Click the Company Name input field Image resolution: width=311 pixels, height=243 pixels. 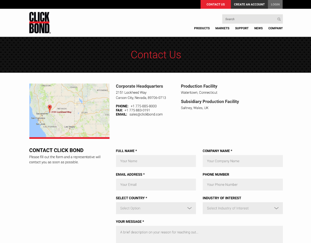point(243,161)
